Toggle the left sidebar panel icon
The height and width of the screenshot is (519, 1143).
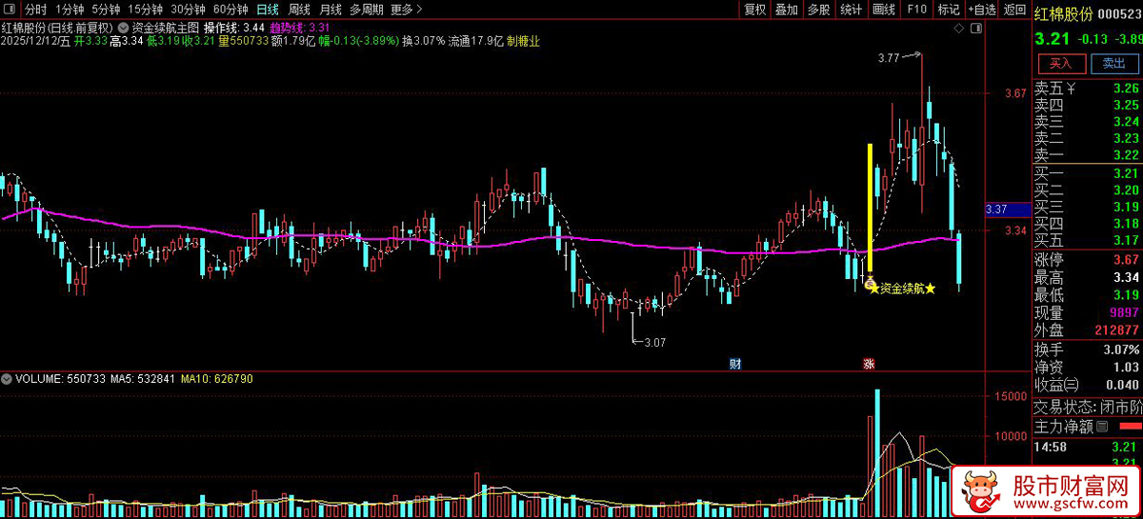click(10, 10)
